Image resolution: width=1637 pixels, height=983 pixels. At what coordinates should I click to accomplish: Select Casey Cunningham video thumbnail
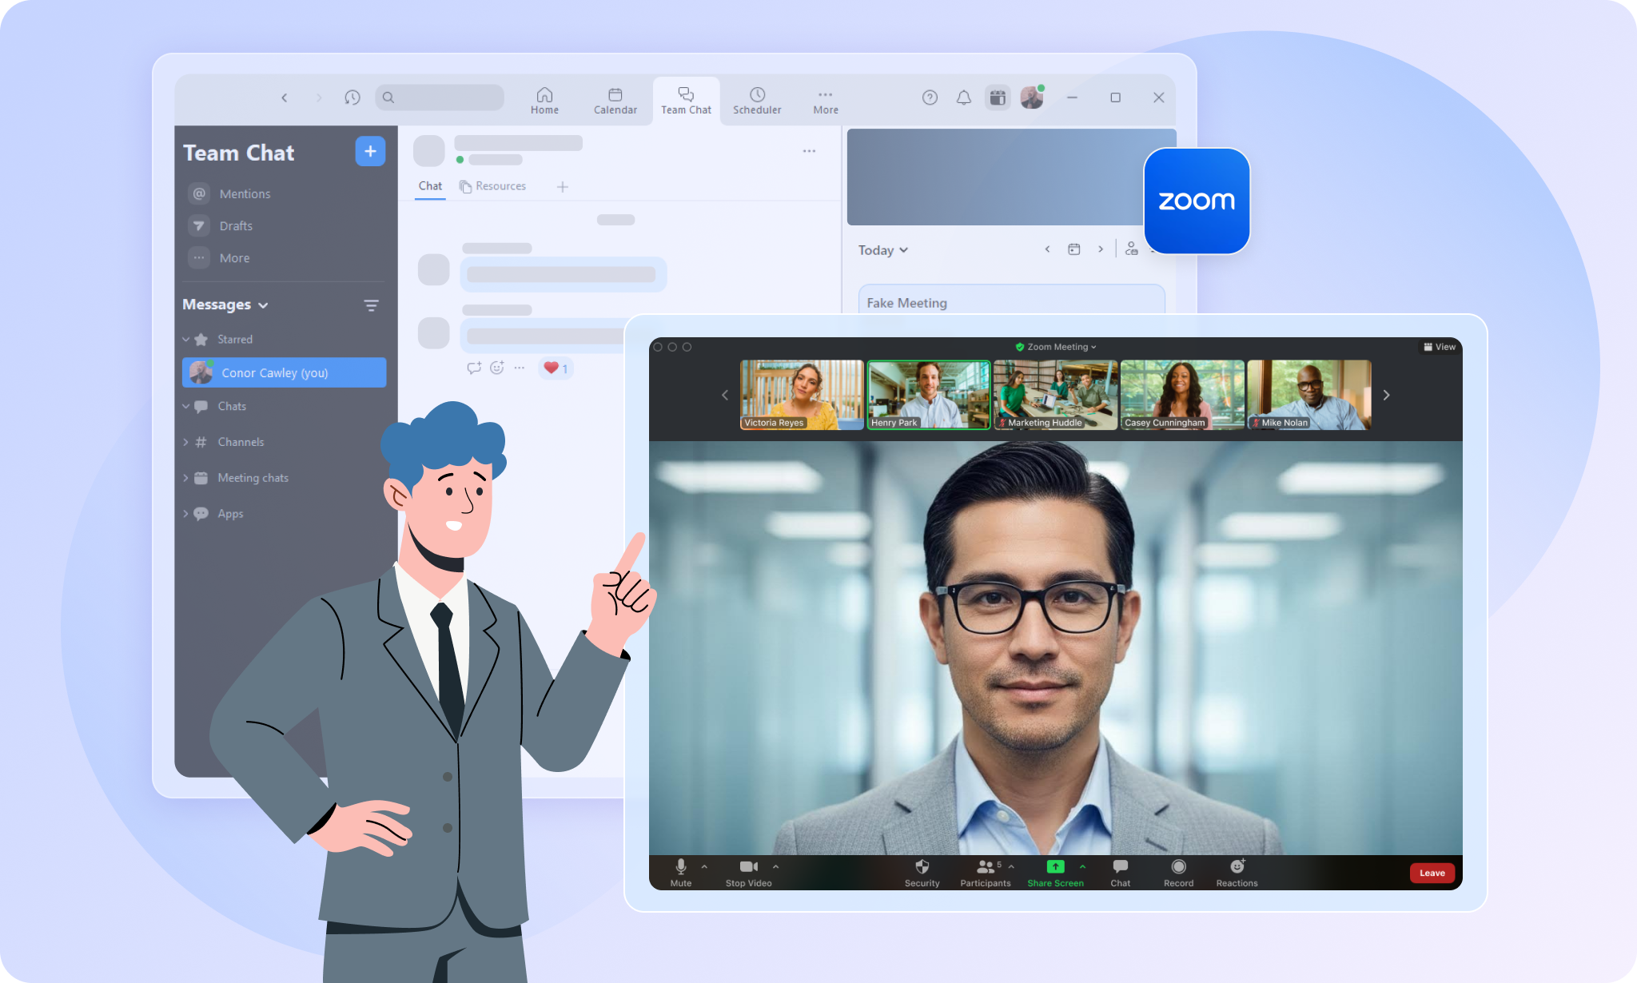[x=1182, y=395]
